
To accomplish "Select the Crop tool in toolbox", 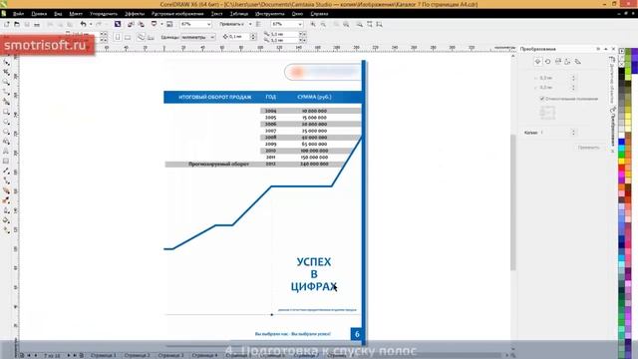I will (x=6, y=73).
